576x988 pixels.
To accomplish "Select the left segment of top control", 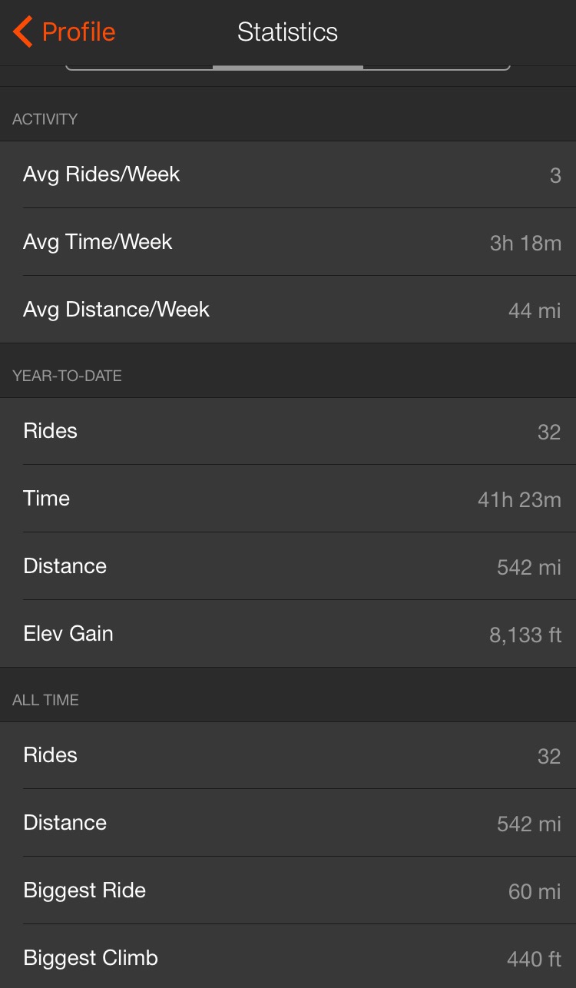I will click(x=140, y=68).
